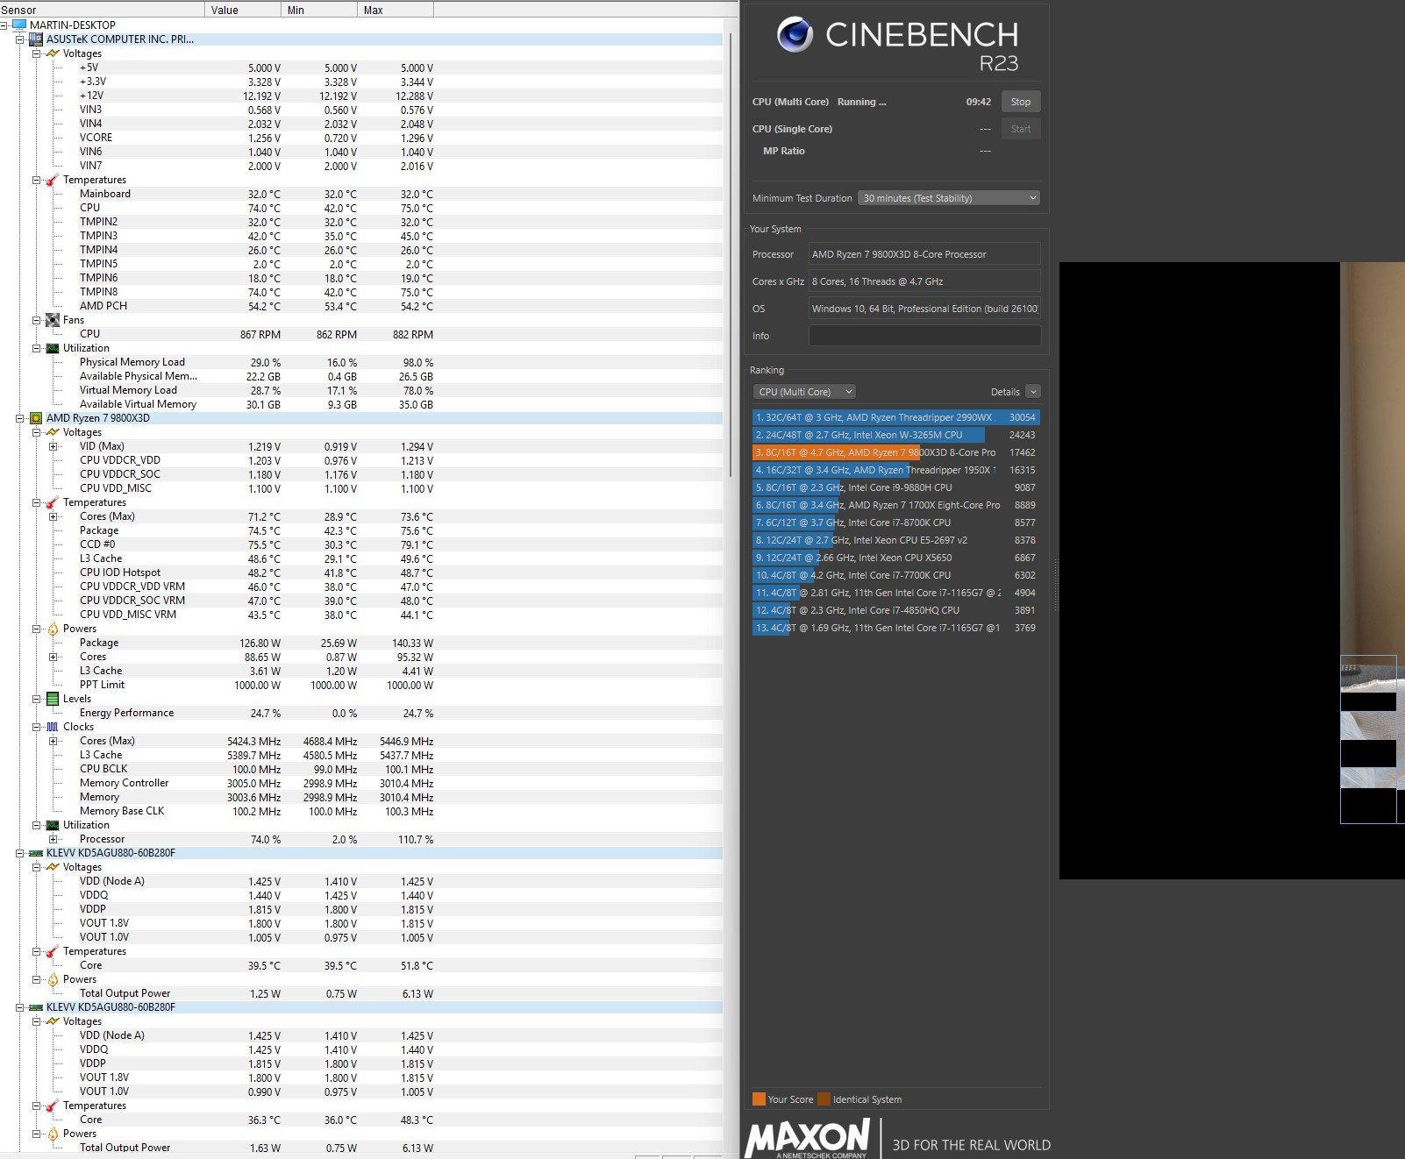Viewport: 1405px width, 1159px height.
Task: Select ranking entry 1 Threadripper 2990WX
Action: pyautogui.click(x=895, y=417)
